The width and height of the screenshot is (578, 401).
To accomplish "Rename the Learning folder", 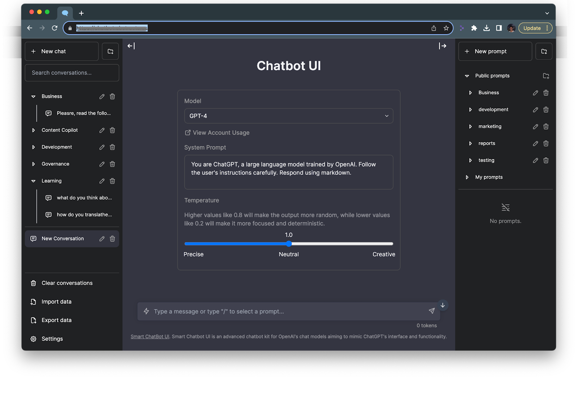I will click(102, 181).
